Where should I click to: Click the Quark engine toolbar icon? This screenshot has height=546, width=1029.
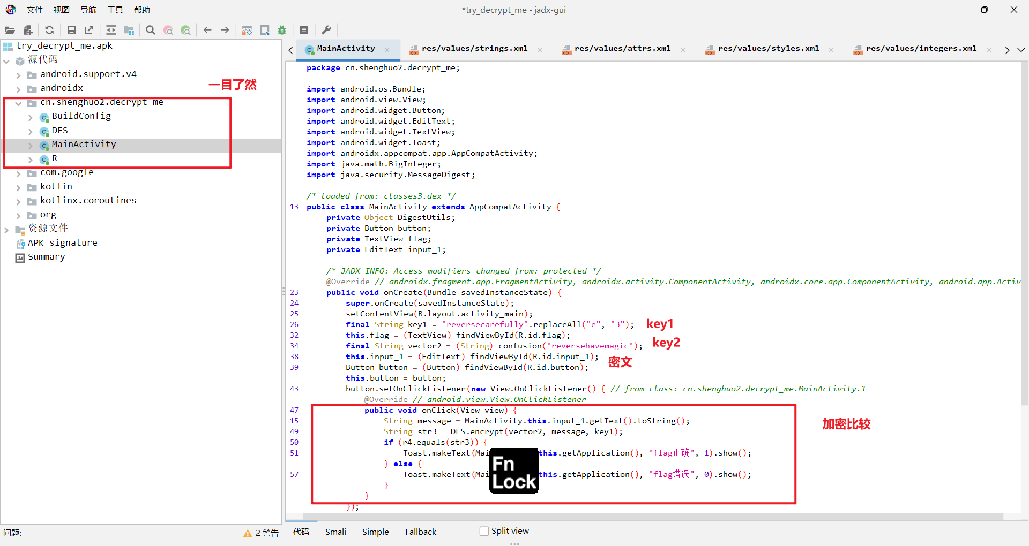265,30
